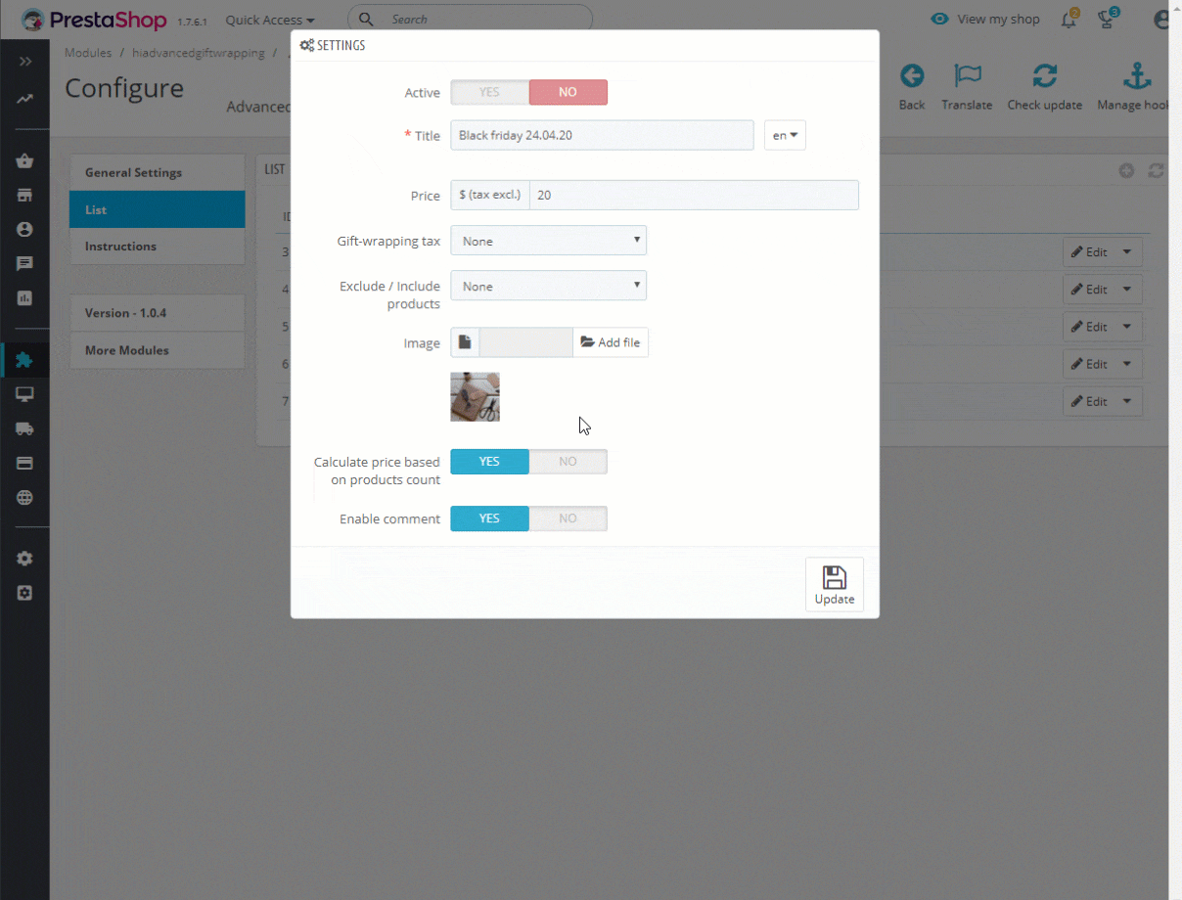The image size is (1182, 900).
Task: Open Design monitor icon in sidebar
Action: (x=24, y=394)
